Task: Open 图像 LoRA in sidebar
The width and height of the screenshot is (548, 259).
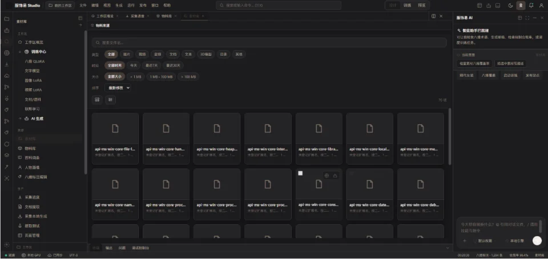Action: (x=33, y=80)
